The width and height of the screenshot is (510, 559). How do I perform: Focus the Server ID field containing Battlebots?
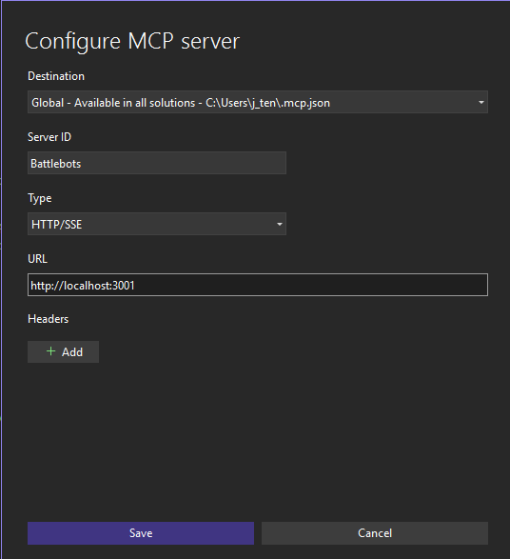click(157, 163)
